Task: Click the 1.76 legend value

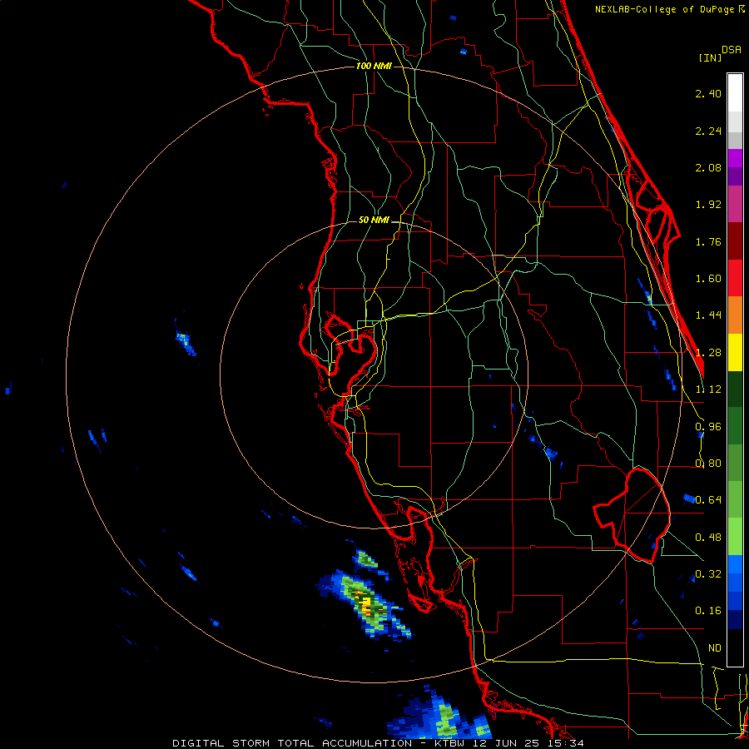Action: click(708, 241)
